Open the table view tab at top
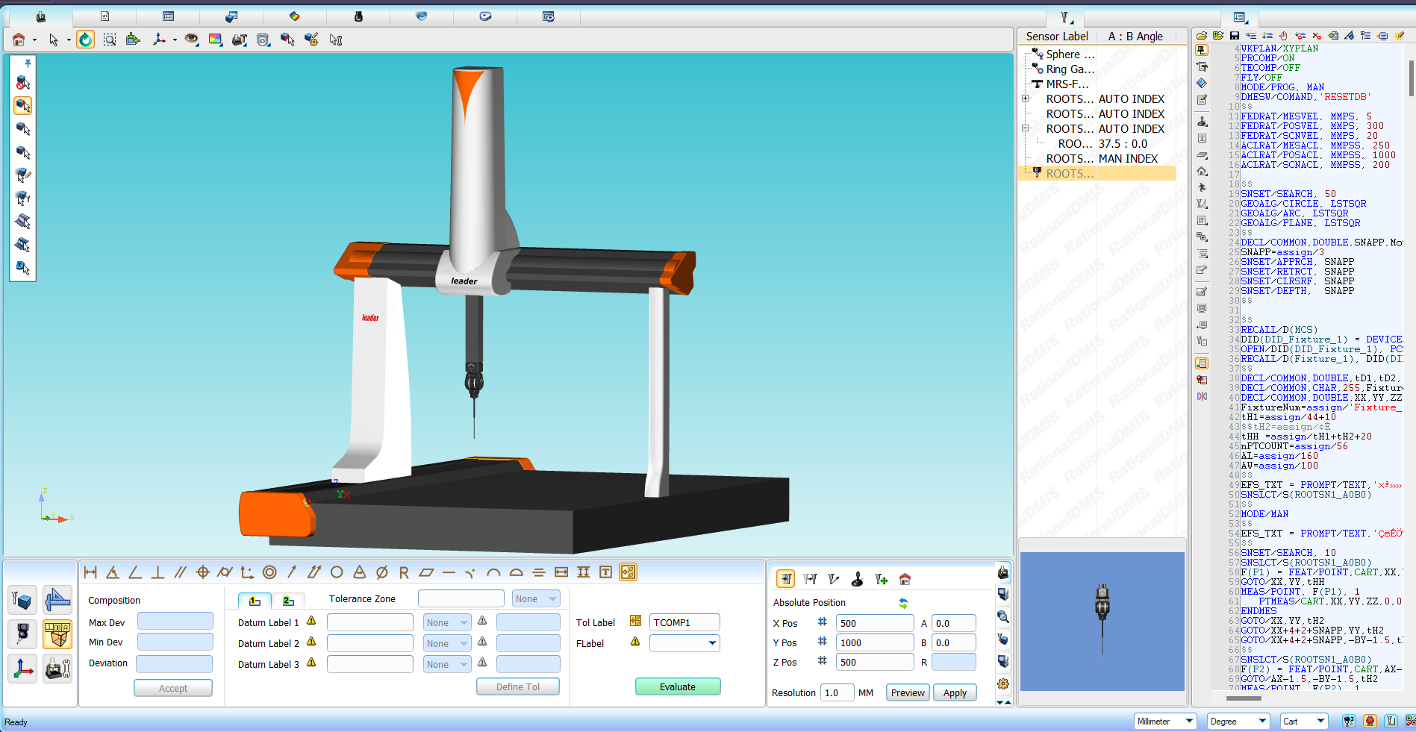The image size is (1416, 732). tap(168, 16)
